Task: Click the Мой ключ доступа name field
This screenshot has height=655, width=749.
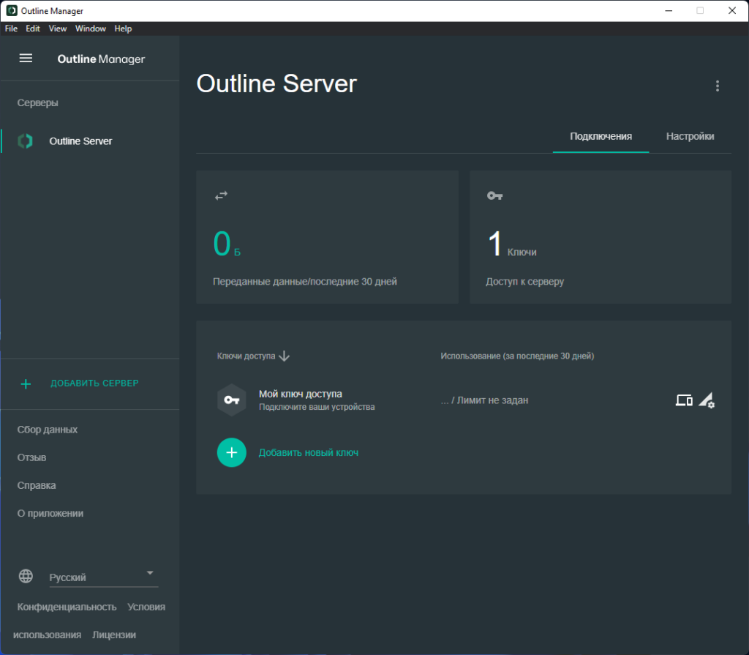Action: pyautogui.click(x=301, y=394)
